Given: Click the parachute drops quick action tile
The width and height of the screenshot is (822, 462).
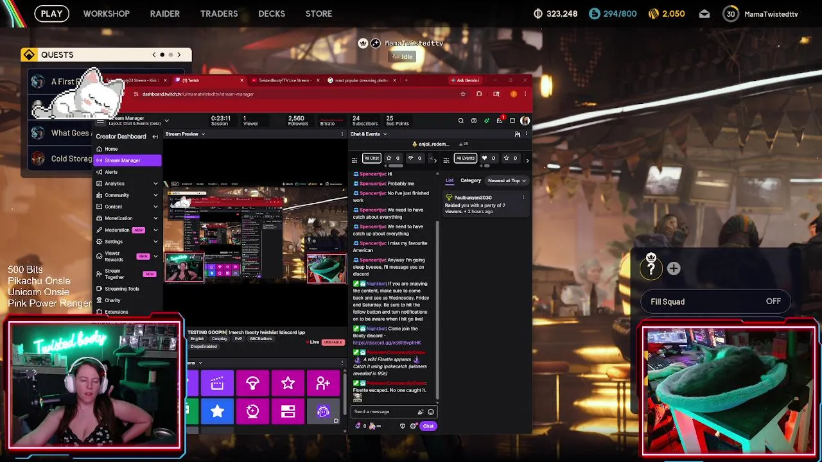Looking at the screenshot, I should [x=252, y=384].
